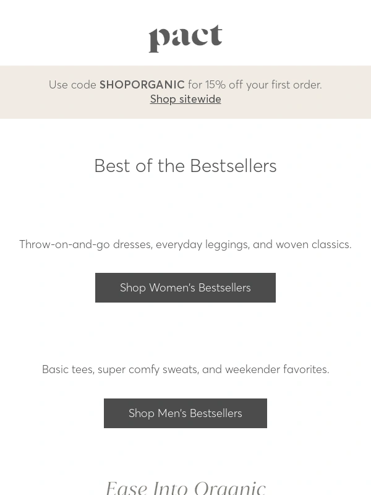This screenshot has height=495, width=371.
Task: Click the Ease Into Organic heading
Action: pyautogui.click(x=185, y=488)
